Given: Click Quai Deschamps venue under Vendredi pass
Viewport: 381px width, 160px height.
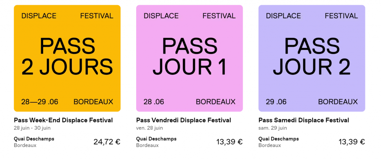Looking at the screenshot, I should [156, 139].
